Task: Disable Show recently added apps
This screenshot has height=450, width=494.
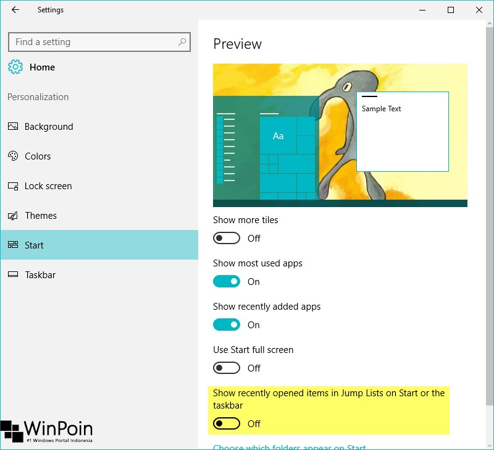Action: 226,325
